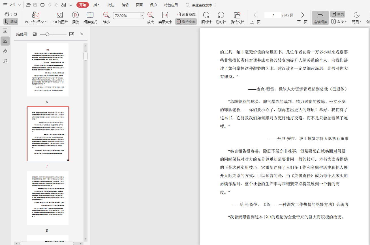The image size is (370, 245).
Task: Rotate page clockwise with 顺时针
Action: point(206,15)
